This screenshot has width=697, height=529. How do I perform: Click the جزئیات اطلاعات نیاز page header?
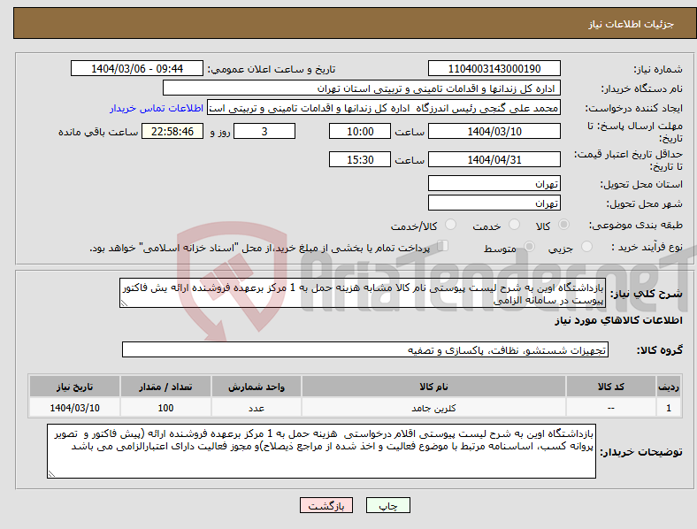(x=632, y=24)
